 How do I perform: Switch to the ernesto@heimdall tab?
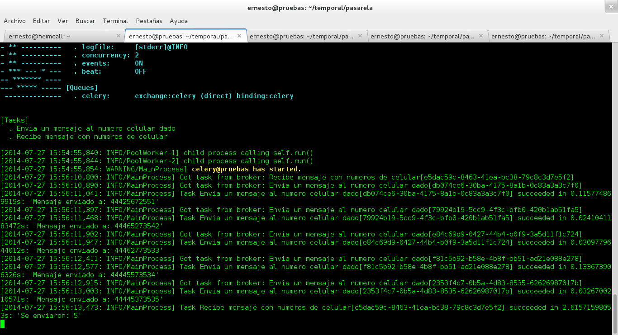coord(59,36)
